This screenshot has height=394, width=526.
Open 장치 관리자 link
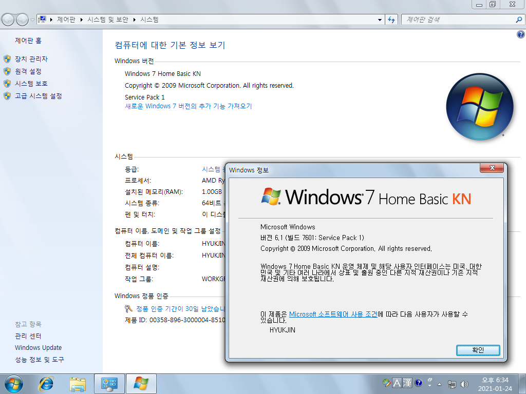click(x=31, y=59)
